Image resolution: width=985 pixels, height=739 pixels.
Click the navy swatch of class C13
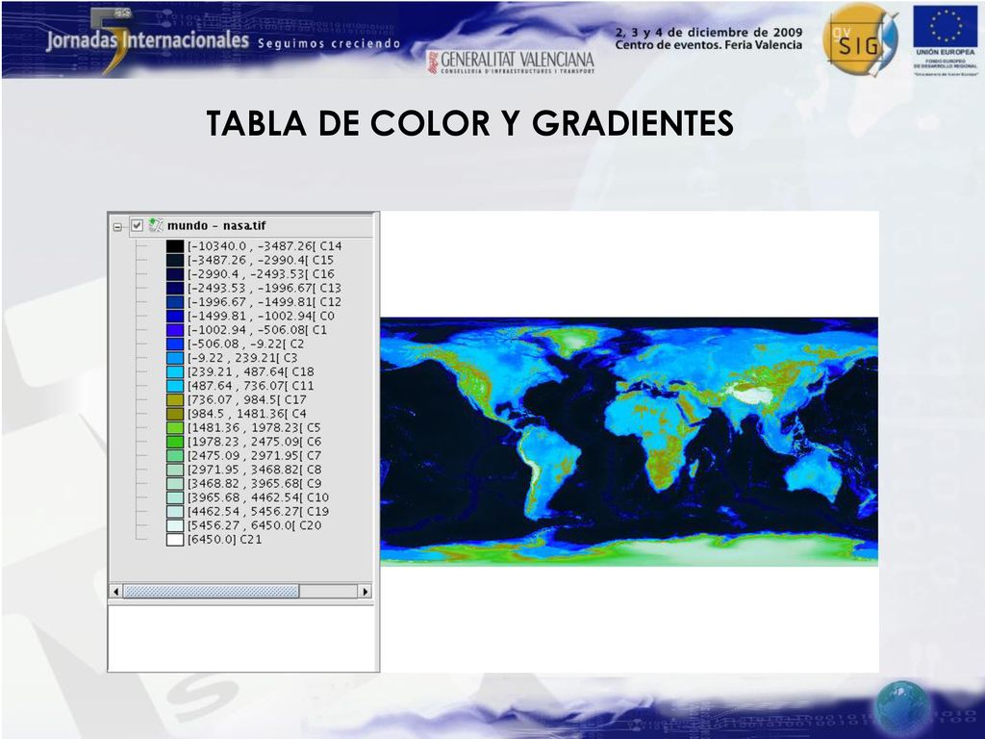pos(175,288)
